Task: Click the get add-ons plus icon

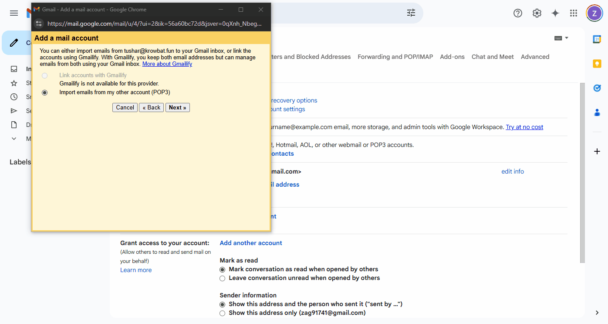Action: tap(597, 151)
